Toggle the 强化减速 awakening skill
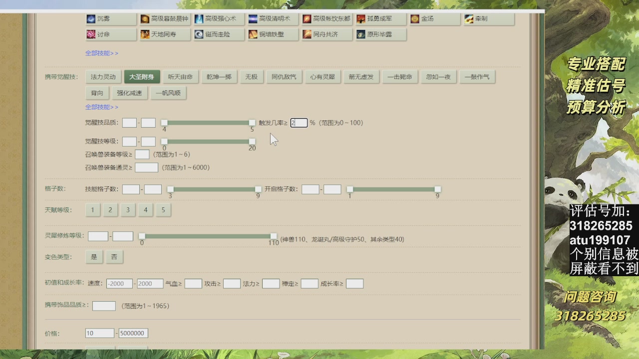 coord(129,93)
